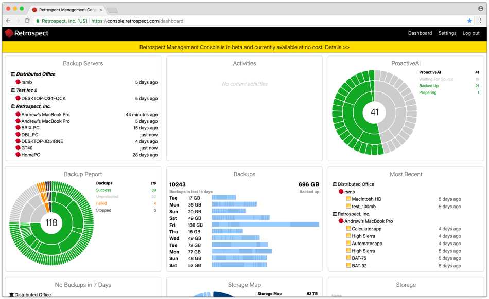This screenshot has height=299, width=489.
Task: Click the DESKTOP-JD51RNE server icon
Action: [x=18, y=141]
